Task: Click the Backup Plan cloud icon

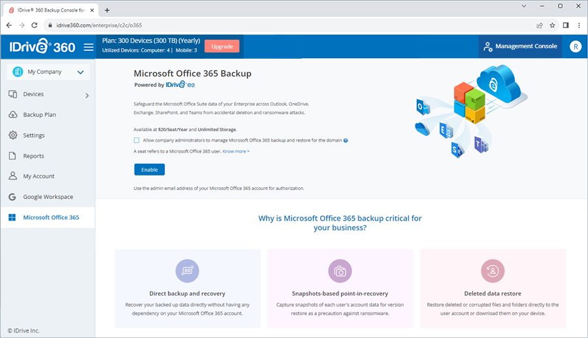Action: [13, 115]
